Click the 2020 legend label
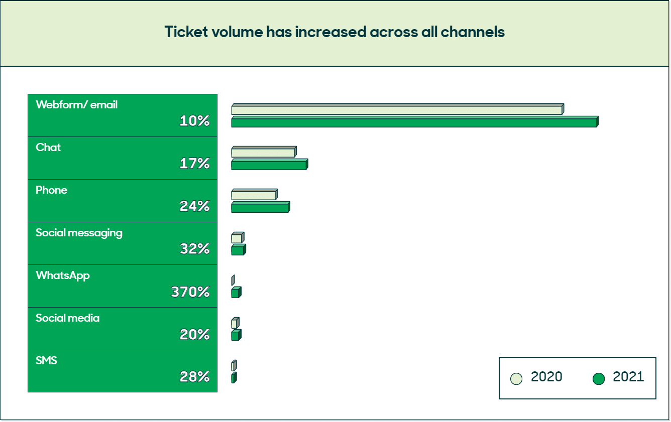 (x=546, y=377)
